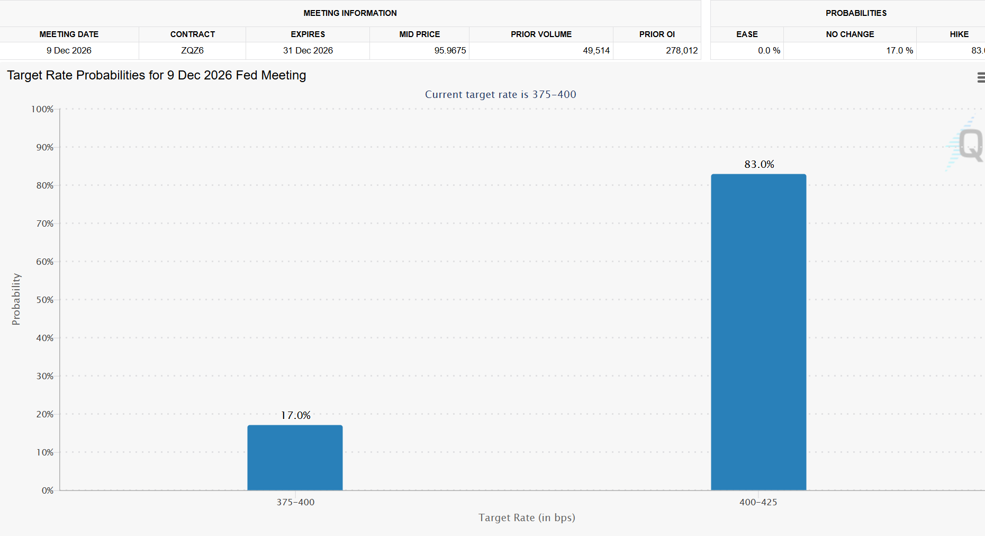Viewport: 985px width, 536px height.
Task: Click the 95.9675 mid price value
Action: [x=450, y=51]
